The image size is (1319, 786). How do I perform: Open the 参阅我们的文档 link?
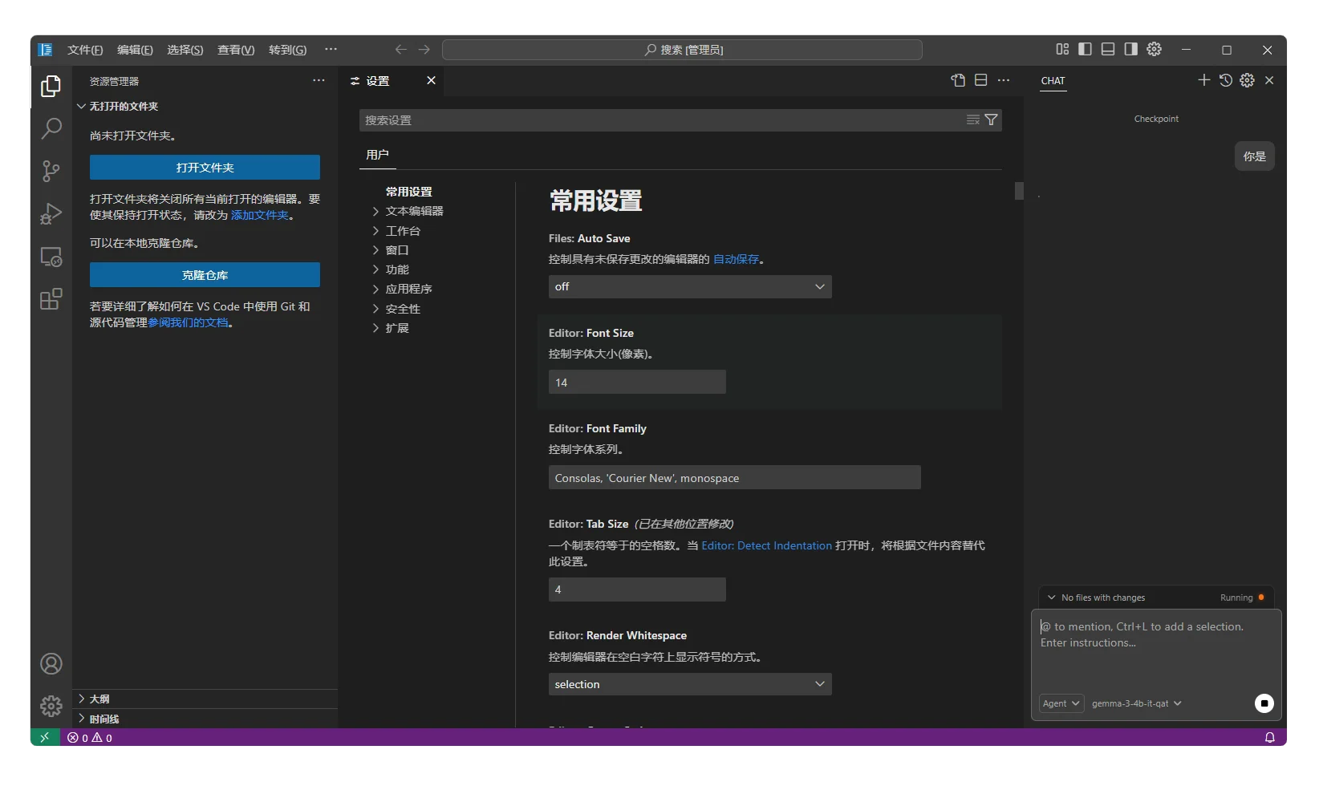(189, 322)
